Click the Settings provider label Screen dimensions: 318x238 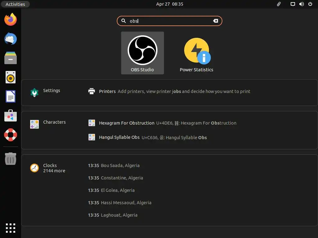[52, 90]
